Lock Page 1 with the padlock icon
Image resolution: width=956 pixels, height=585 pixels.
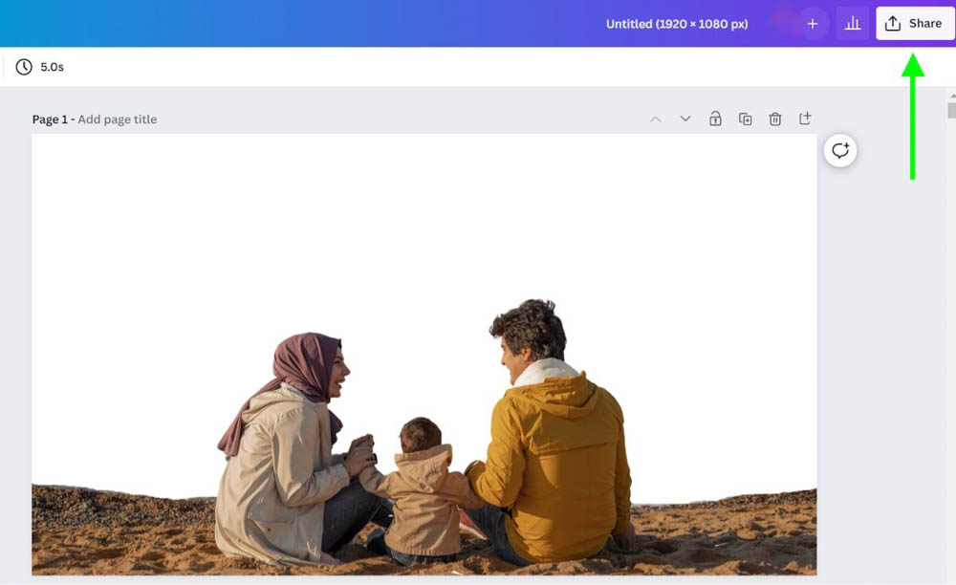[x=715, y=119]
